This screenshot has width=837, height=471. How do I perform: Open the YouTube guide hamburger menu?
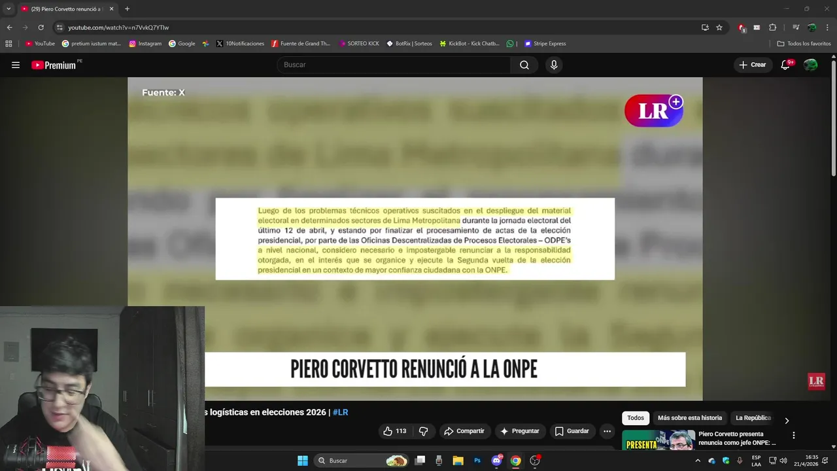pos(16,65)
